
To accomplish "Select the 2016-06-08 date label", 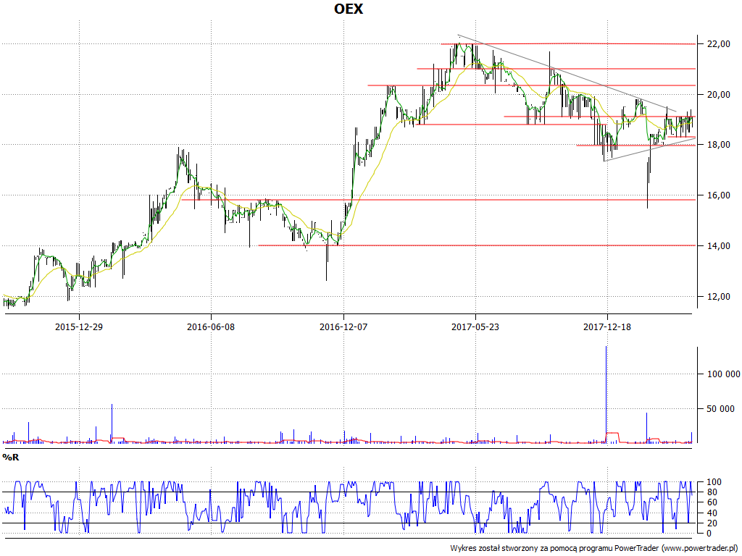I will (x=211, y=327).
